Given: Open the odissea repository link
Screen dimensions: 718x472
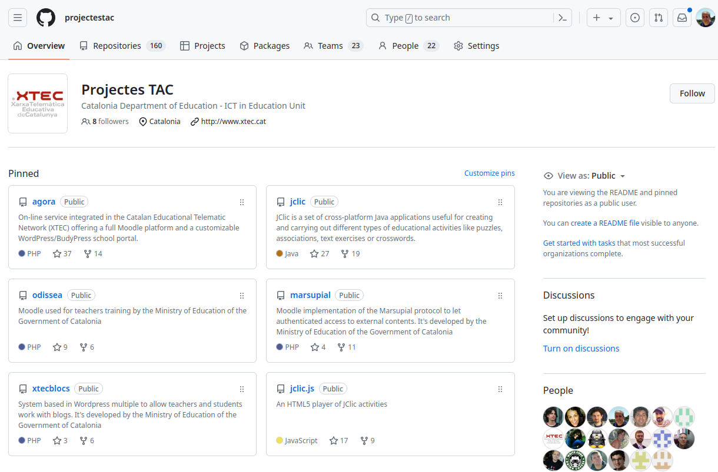Looking at the screenshot, I should click(47, 295).
